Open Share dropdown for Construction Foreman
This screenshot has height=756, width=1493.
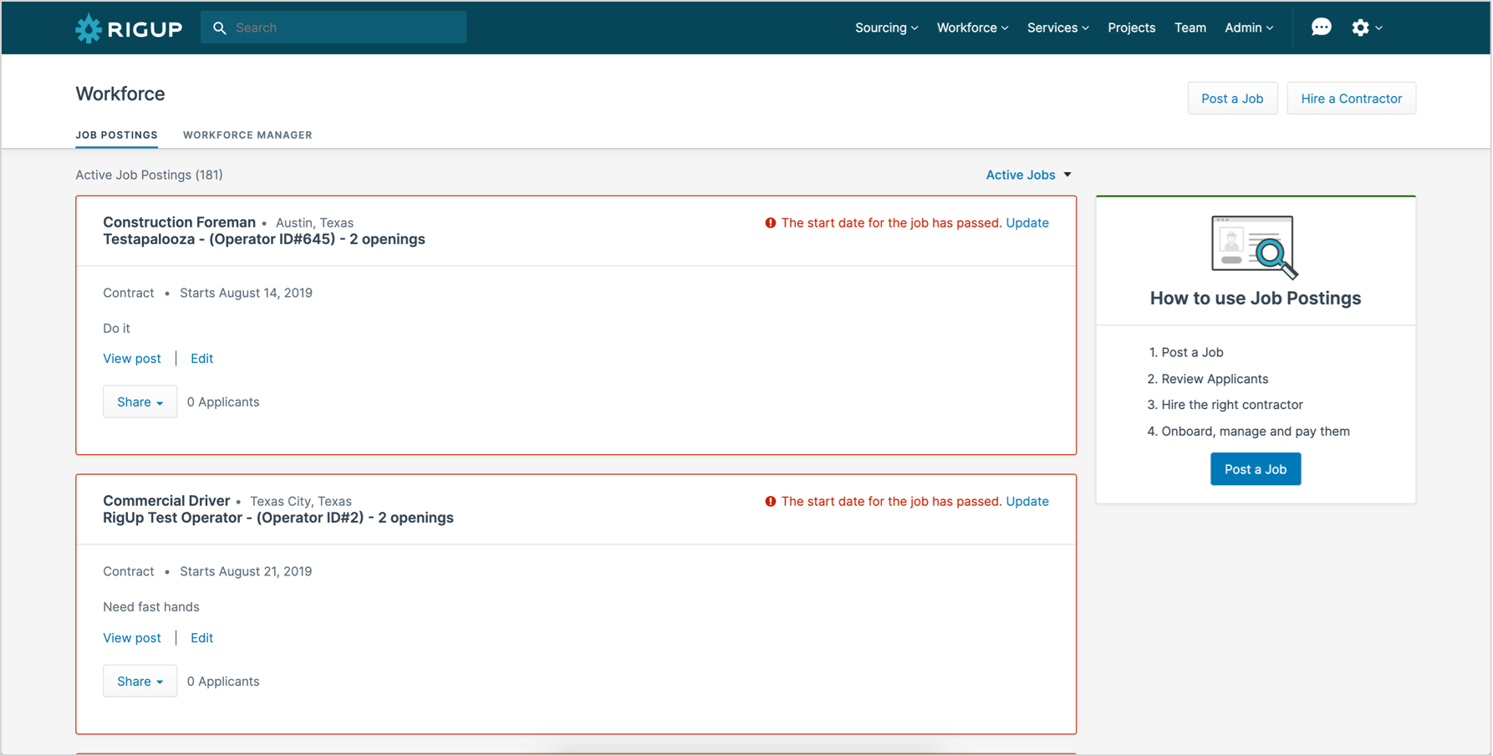click(x=140, y=401)
